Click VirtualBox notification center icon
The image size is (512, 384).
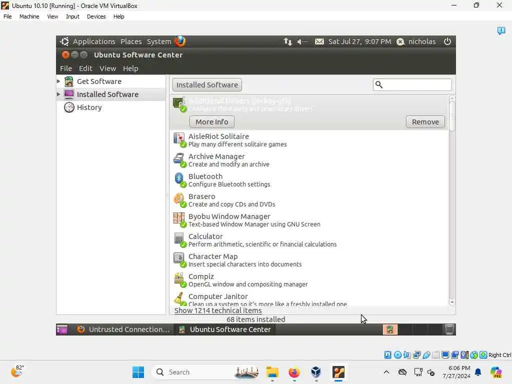[x=501, y=30]
